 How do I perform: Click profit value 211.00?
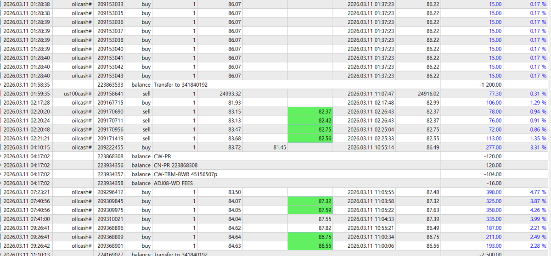point(494,237)
